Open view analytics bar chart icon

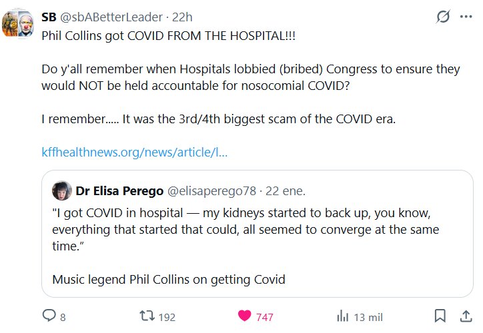point(343,316)
